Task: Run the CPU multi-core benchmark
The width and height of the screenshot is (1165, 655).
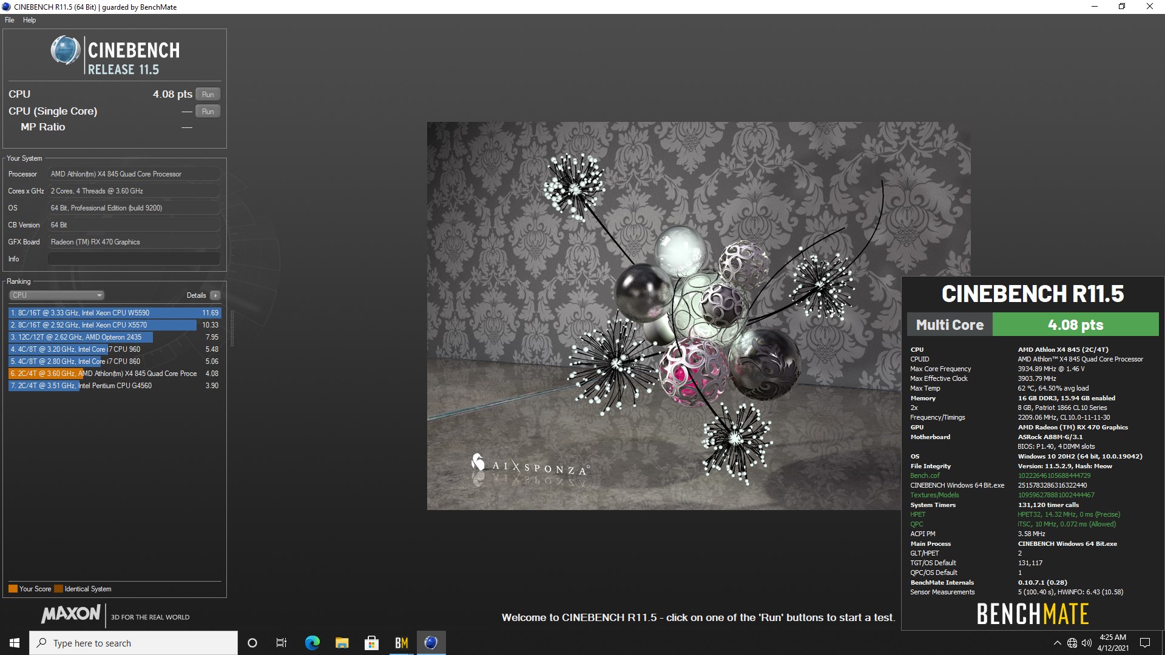Action: [x=208, y=95]
